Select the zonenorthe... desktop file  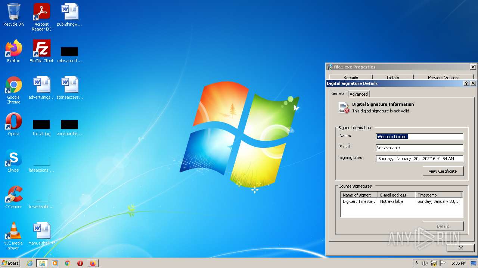69,128
